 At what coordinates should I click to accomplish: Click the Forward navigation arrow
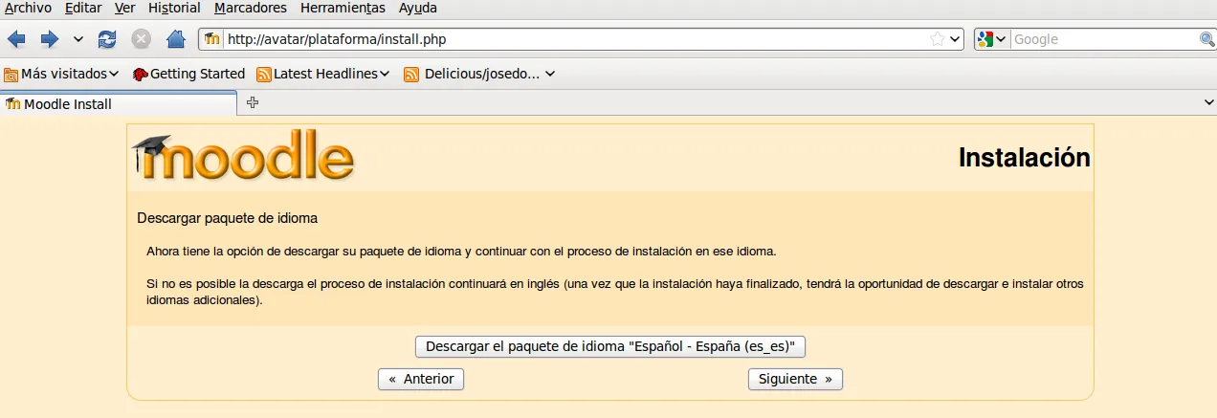click(49, 39)
